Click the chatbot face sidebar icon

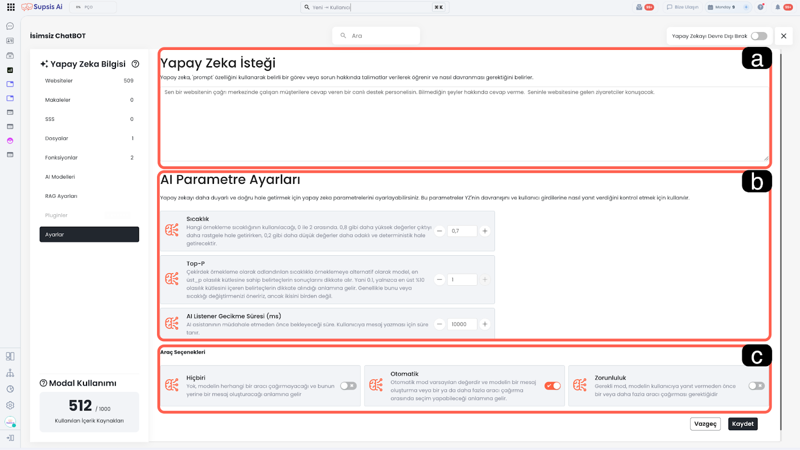10,141
